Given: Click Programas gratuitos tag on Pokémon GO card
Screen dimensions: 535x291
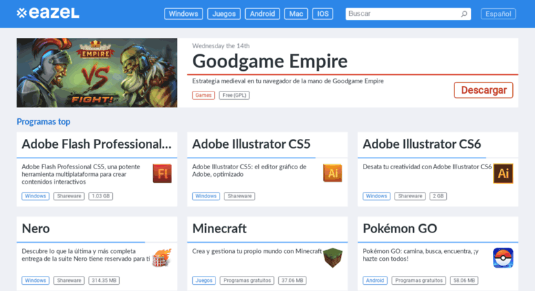Looking at the screenshot, I should pos(419,281).
